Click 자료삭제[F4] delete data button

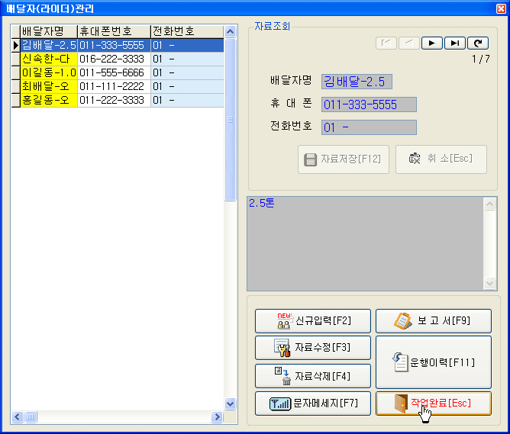tap(313, 376)
